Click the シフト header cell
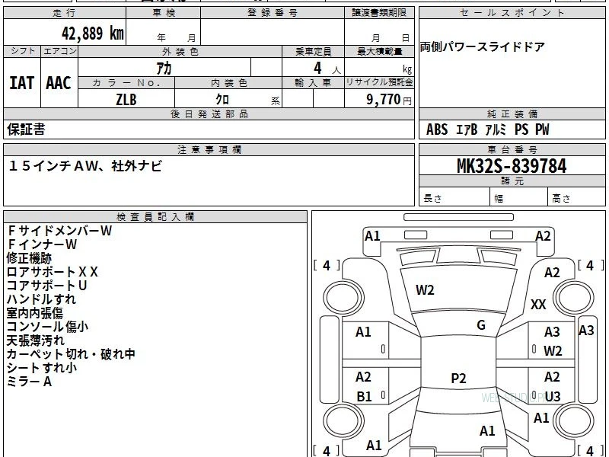This screenshot has height=457, width=609. (x=22, y=51)
